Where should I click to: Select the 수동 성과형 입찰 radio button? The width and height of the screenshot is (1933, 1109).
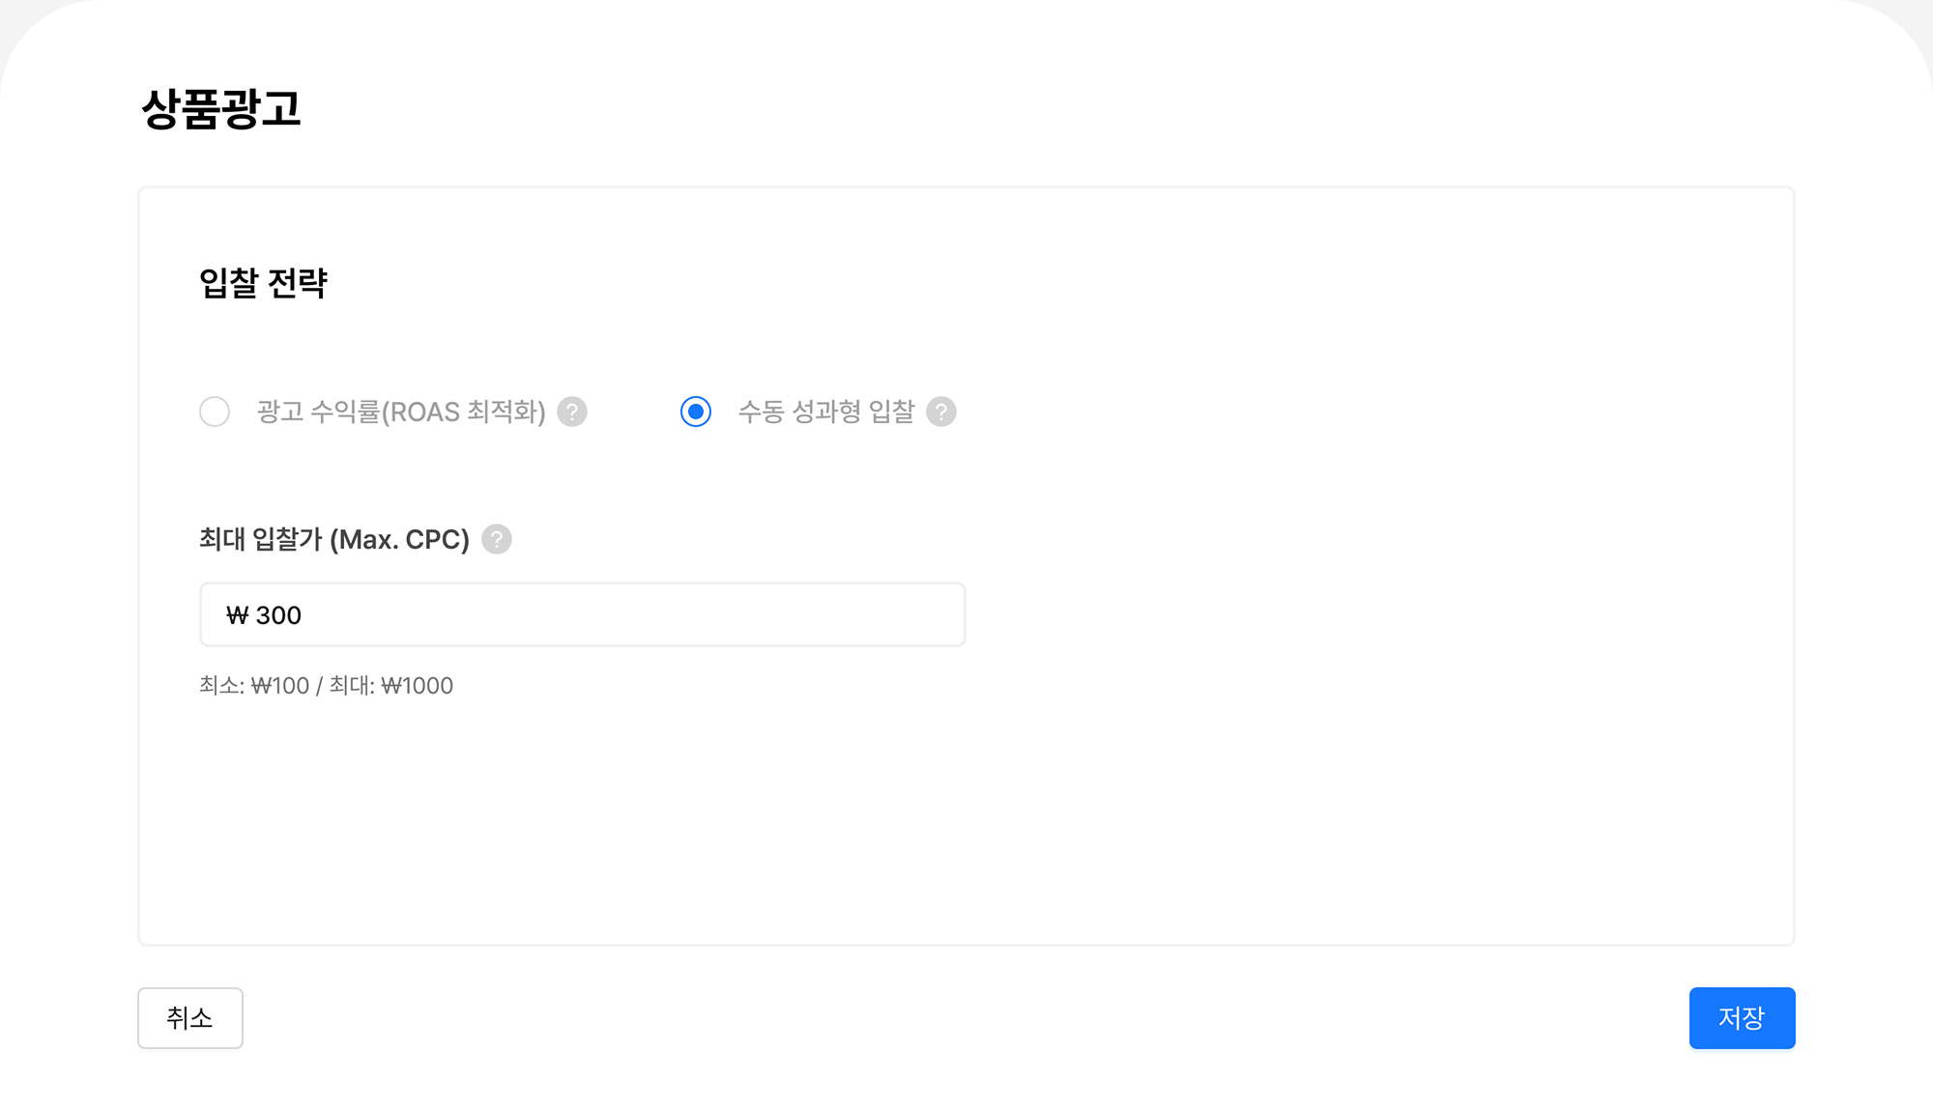point(696,412)
